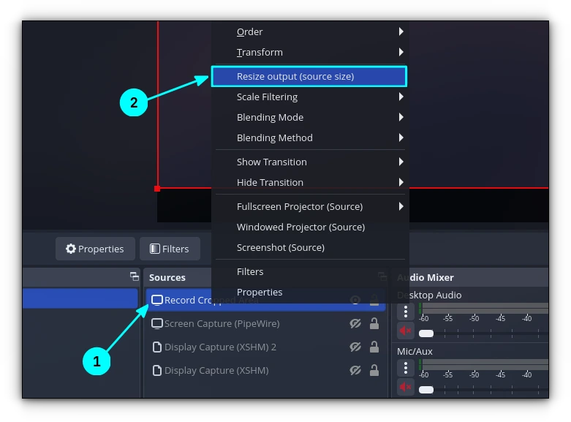This screenshot has height=422, width=571.
Task: Click the Order submenu arrow
Action: click(x=401, y=31)
